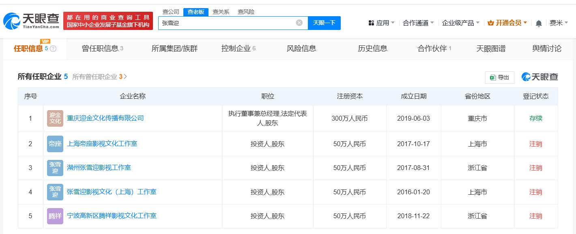The image size is (576, 234).
Task: Switch to the 查公司 search tab
Action: (171, 12)
